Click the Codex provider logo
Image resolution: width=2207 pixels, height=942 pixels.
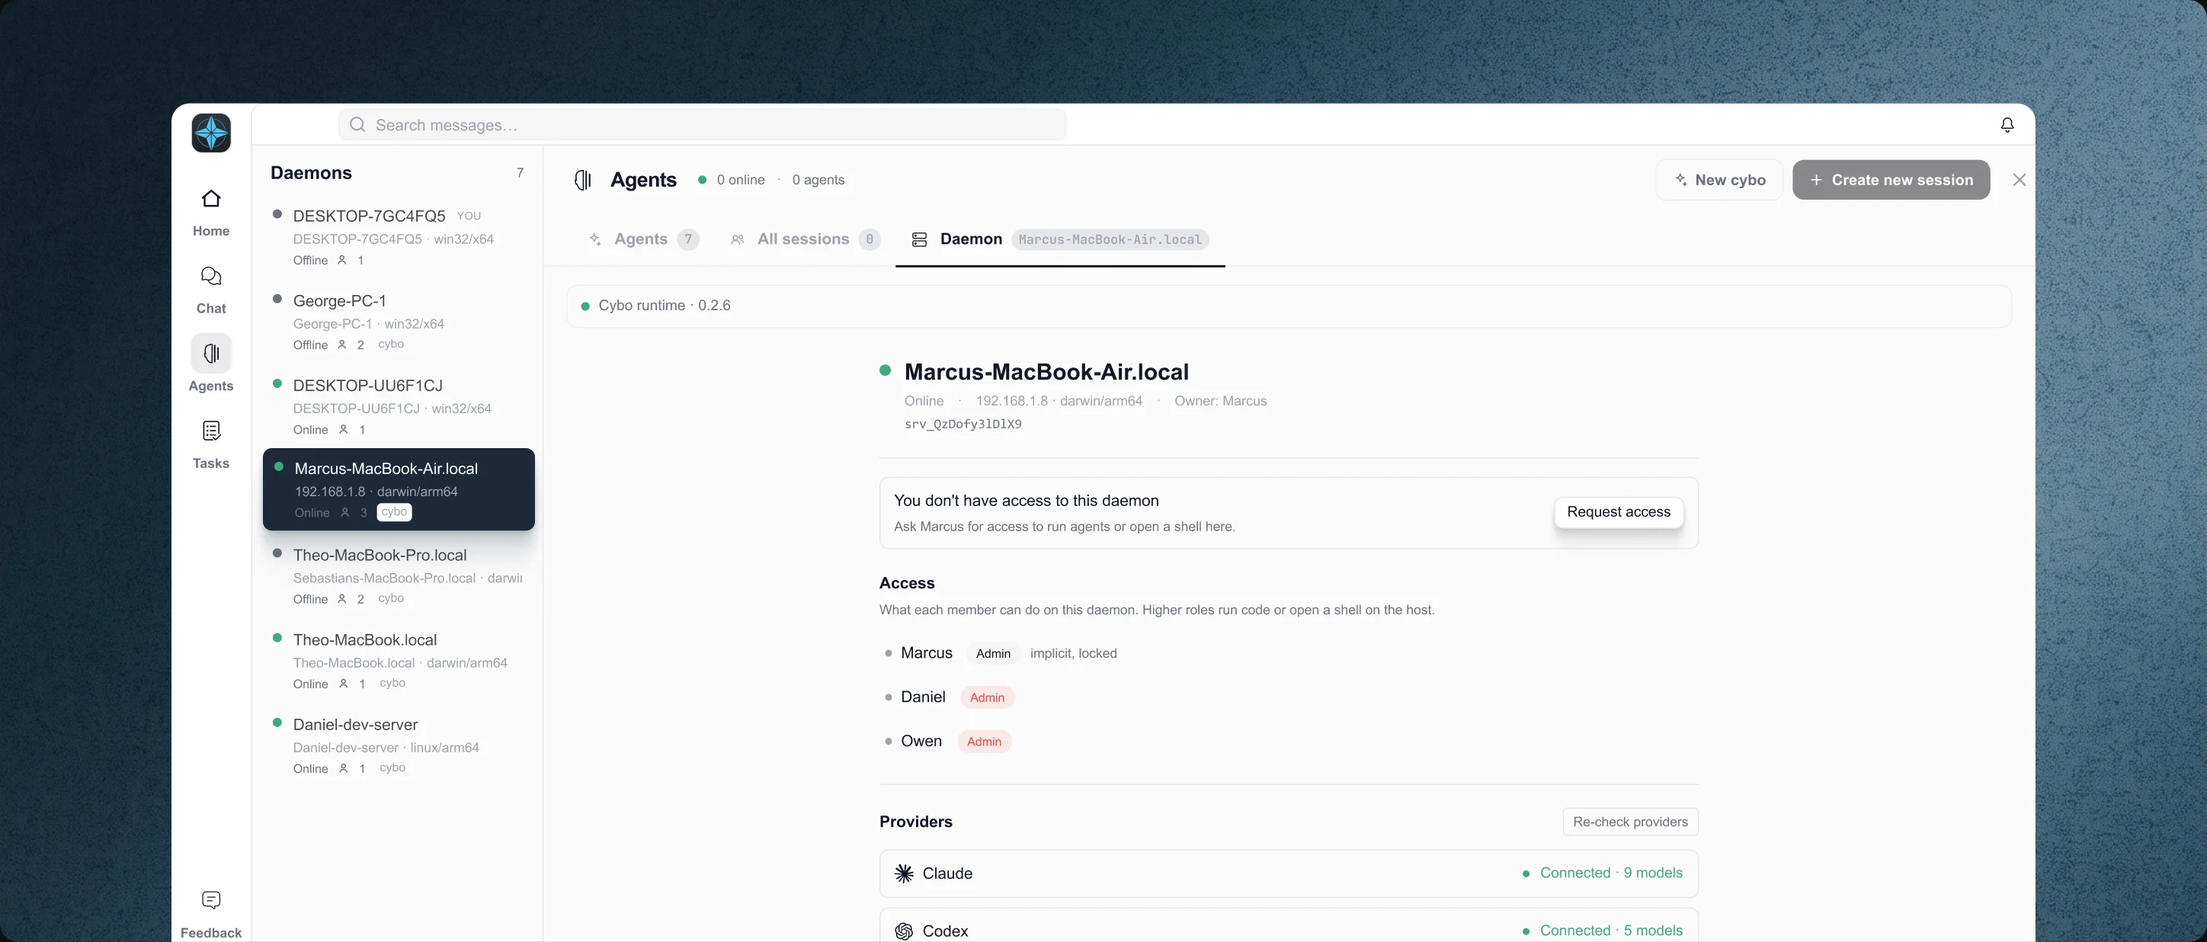(x=903, y=931)
